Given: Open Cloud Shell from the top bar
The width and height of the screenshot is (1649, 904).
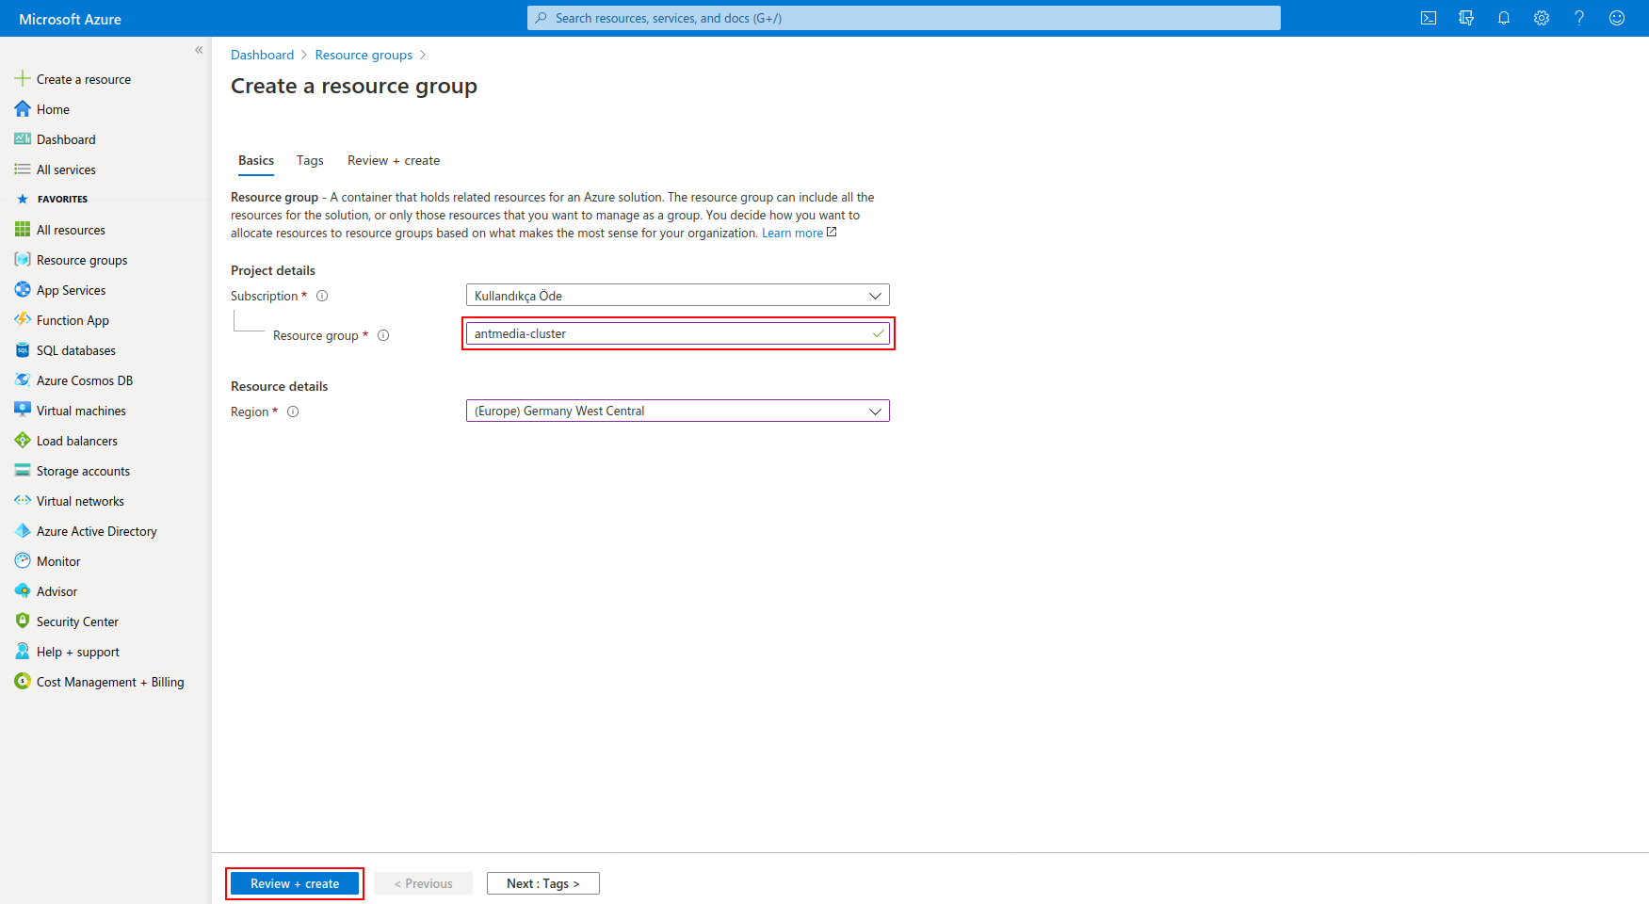Looking at the screenshot, I should point(1429,18).
